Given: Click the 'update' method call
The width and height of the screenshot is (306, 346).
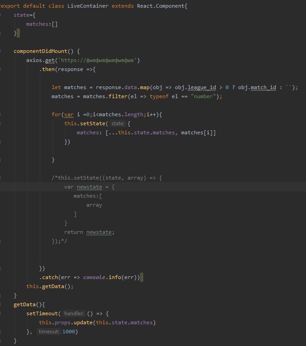Looking at the screenshot, I should click(x=83, y=322).
